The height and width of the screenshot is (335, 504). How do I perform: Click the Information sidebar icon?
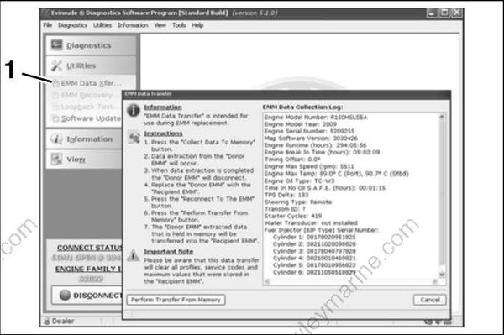pos(56,139)
